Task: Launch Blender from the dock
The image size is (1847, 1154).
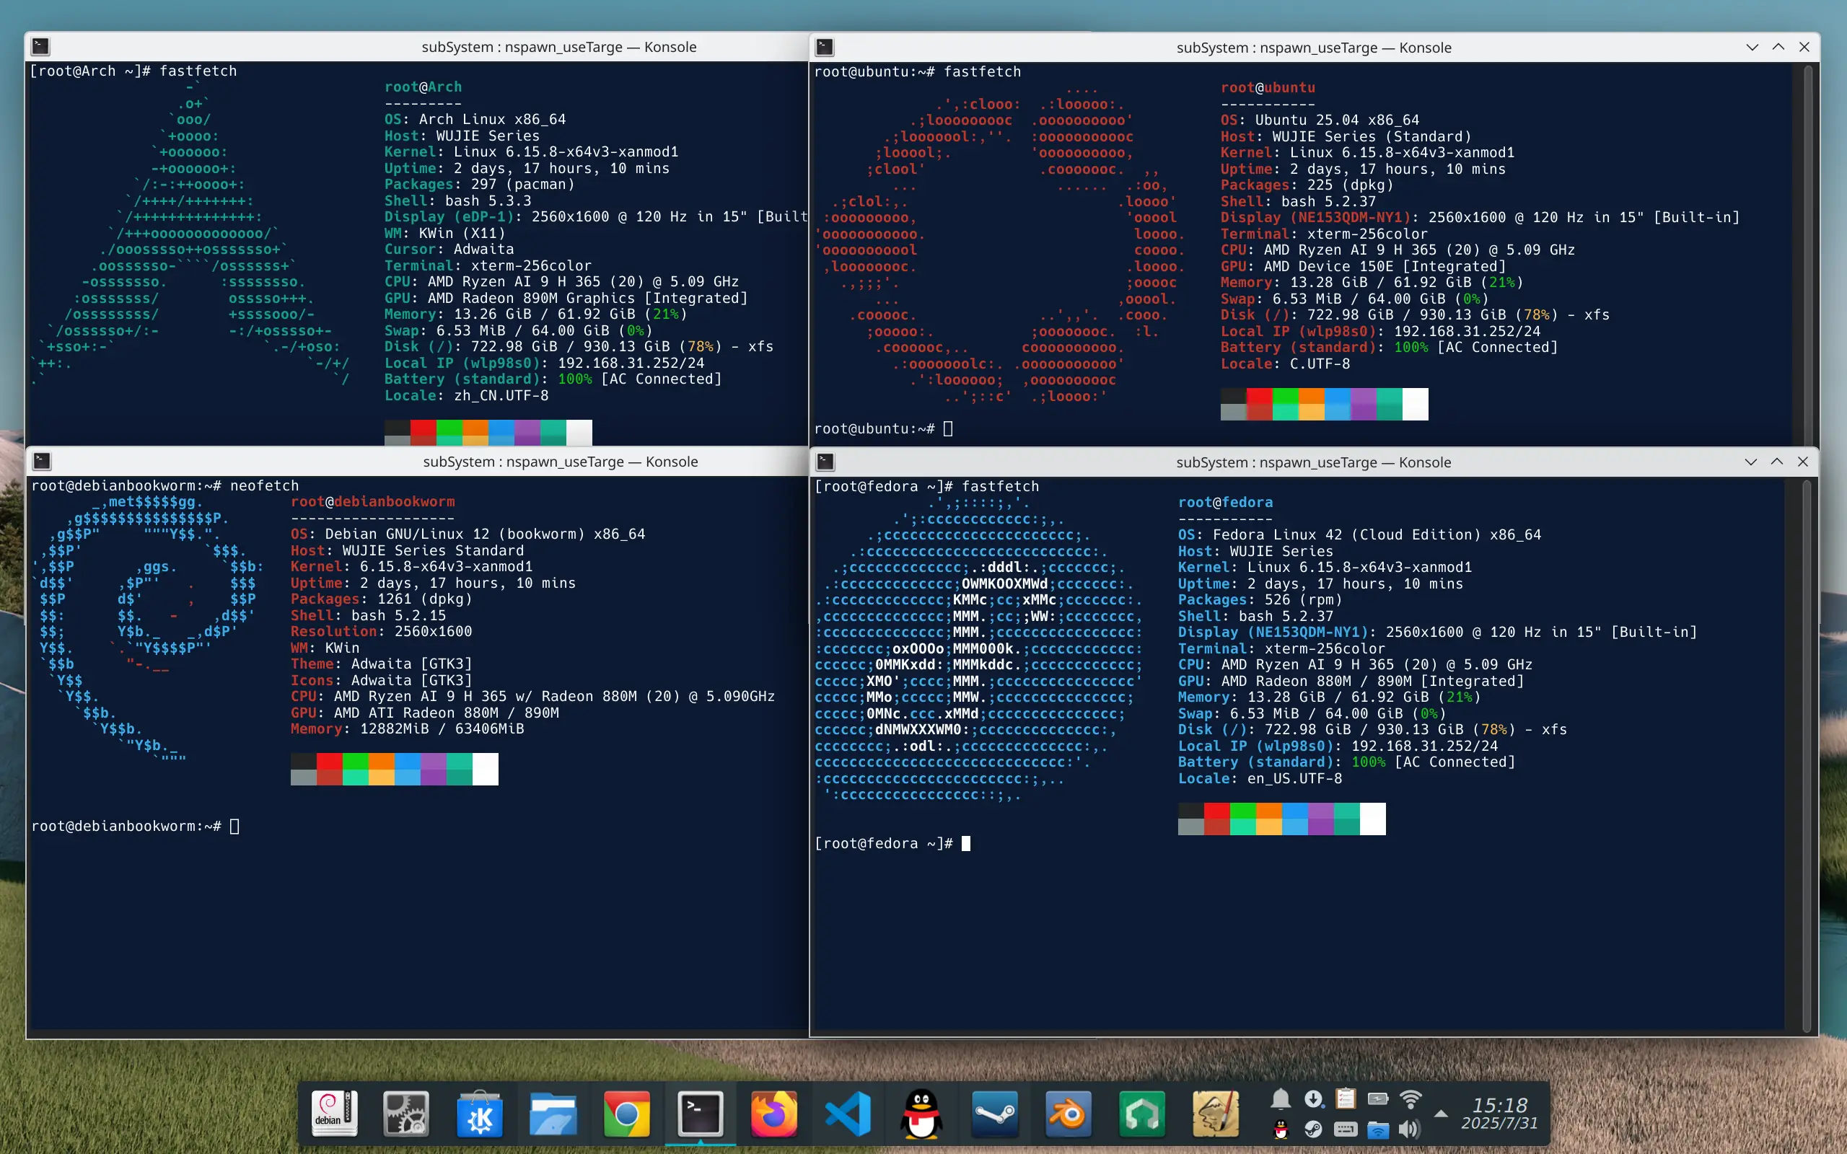Action: point(1069,1114)
